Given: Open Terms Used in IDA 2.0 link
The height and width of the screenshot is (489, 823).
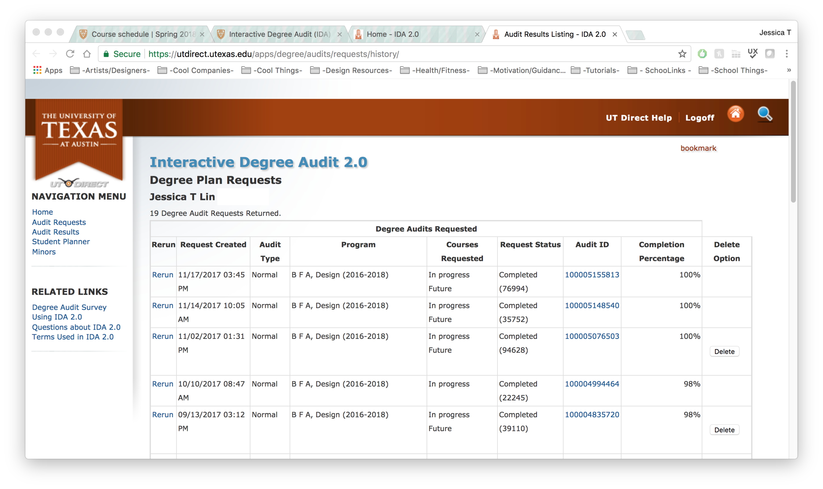Looking at the screenshot, I should 73,337.
